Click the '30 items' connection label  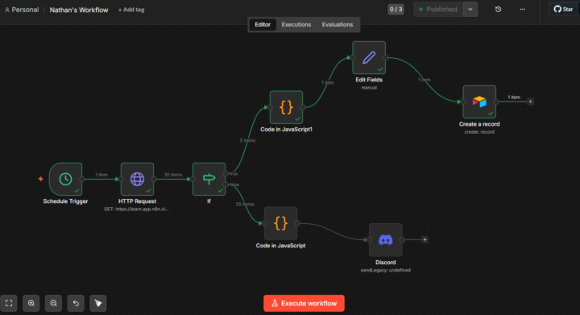(x=173, y=175)
